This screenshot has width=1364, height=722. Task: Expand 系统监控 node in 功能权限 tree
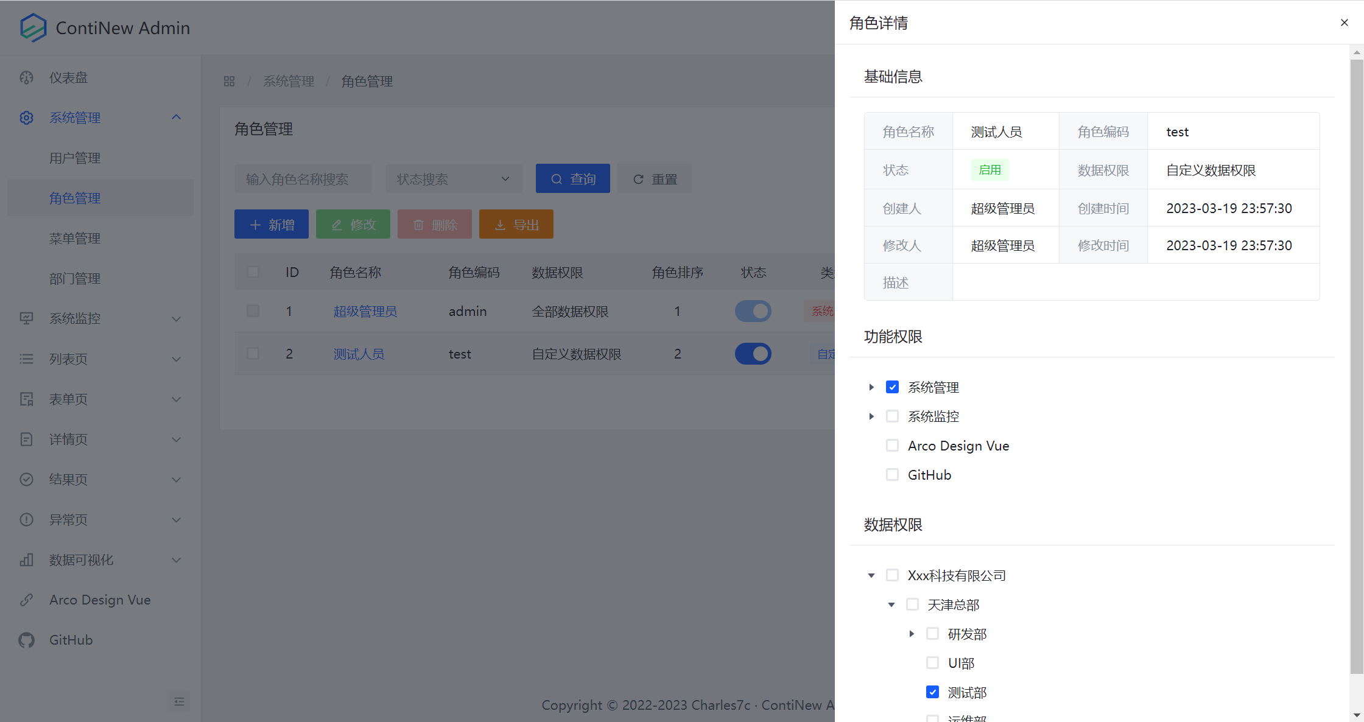(871, 416)
